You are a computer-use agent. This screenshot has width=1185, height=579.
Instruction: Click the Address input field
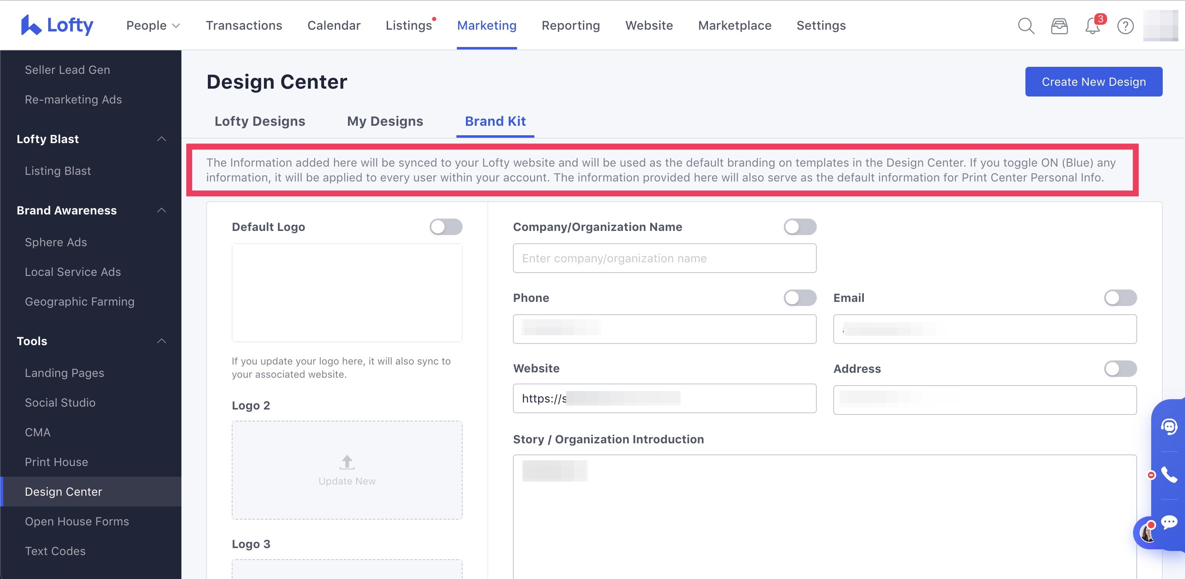coord(985,400)
